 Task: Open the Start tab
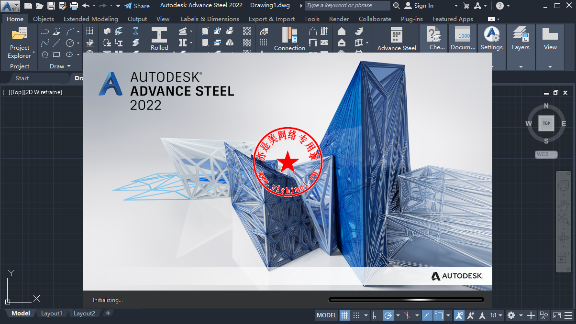[22, 78]
